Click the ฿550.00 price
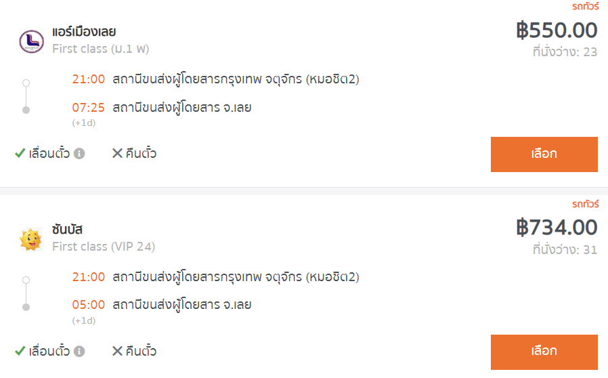Image resolution: width=608 pixels, height=378 pixels. pos(557,30)
